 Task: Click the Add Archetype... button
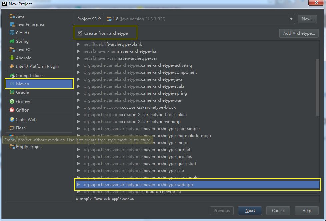(x=299, y=33)
